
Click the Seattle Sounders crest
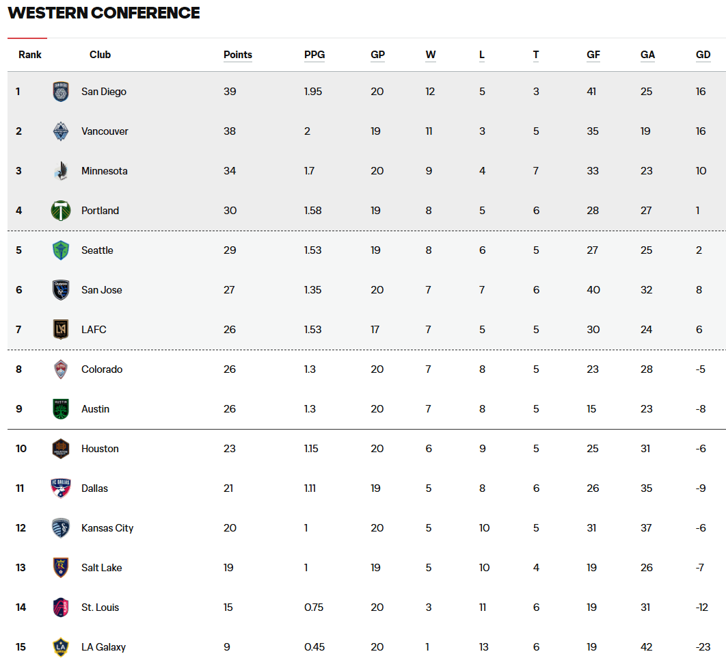click(61, 250)
